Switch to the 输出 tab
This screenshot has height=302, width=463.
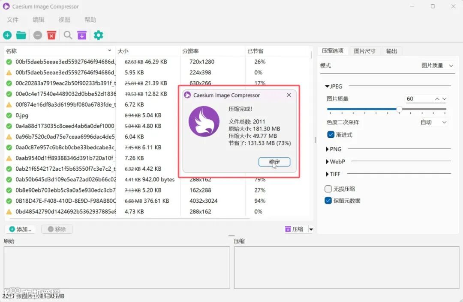coord(391,51)
